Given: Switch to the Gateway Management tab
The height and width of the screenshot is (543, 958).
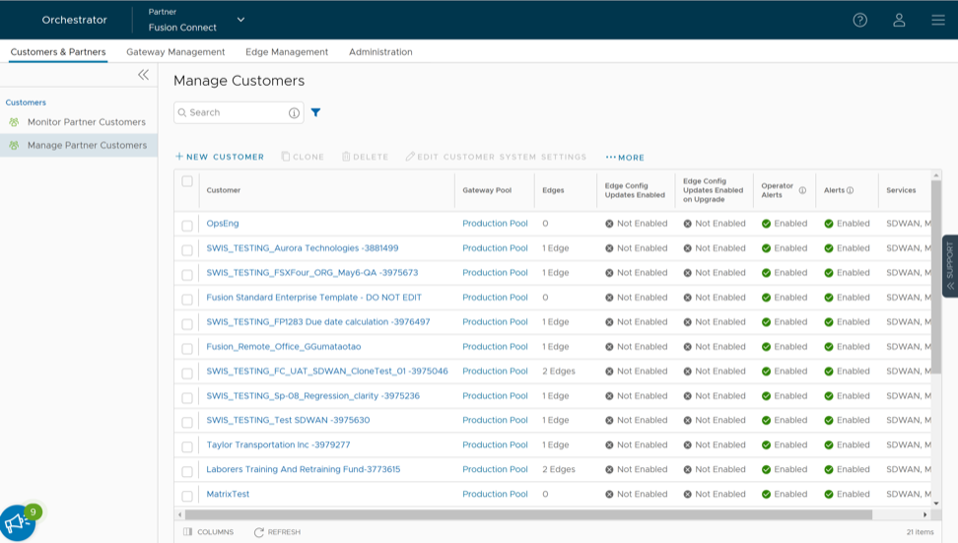Looking at the screenshot, I should coord(175,52).
